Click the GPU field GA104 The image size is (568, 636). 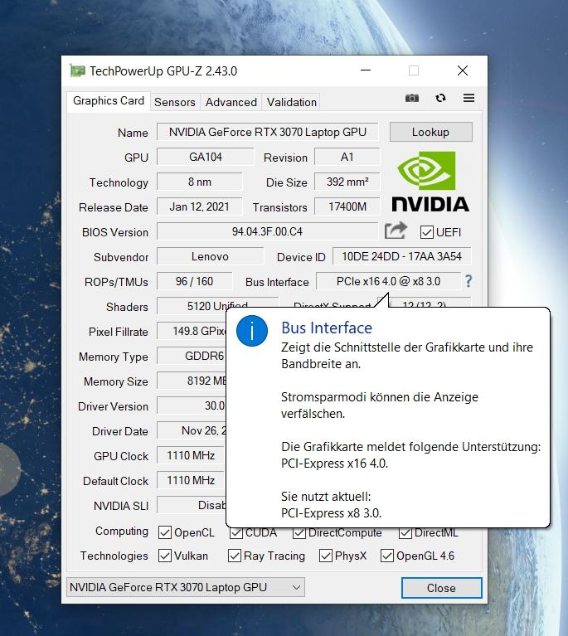click(x=206, y=157)
